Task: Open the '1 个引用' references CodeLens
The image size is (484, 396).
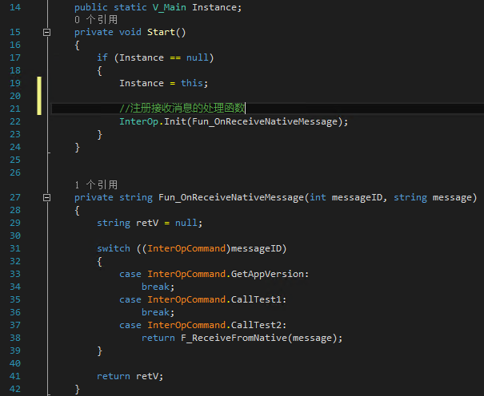Action: 95,184
